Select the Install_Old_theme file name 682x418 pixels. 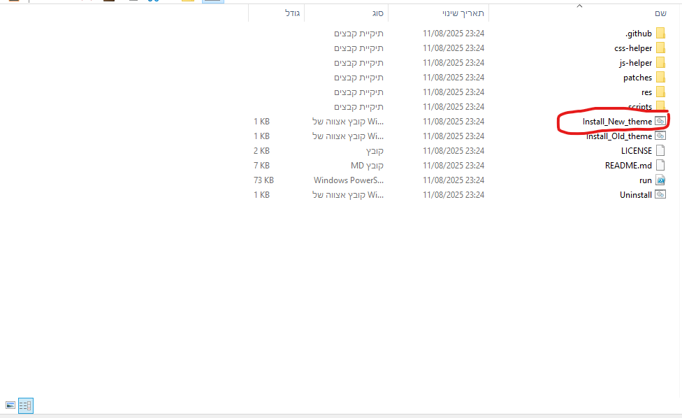[x=619, y=136]
